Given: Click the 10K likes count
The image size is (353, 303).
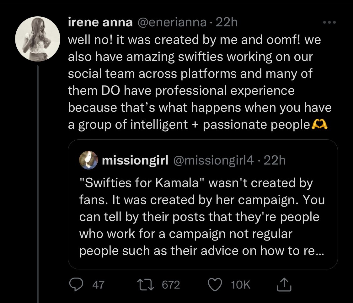Looking at the screenshot, I should point(241,285).
